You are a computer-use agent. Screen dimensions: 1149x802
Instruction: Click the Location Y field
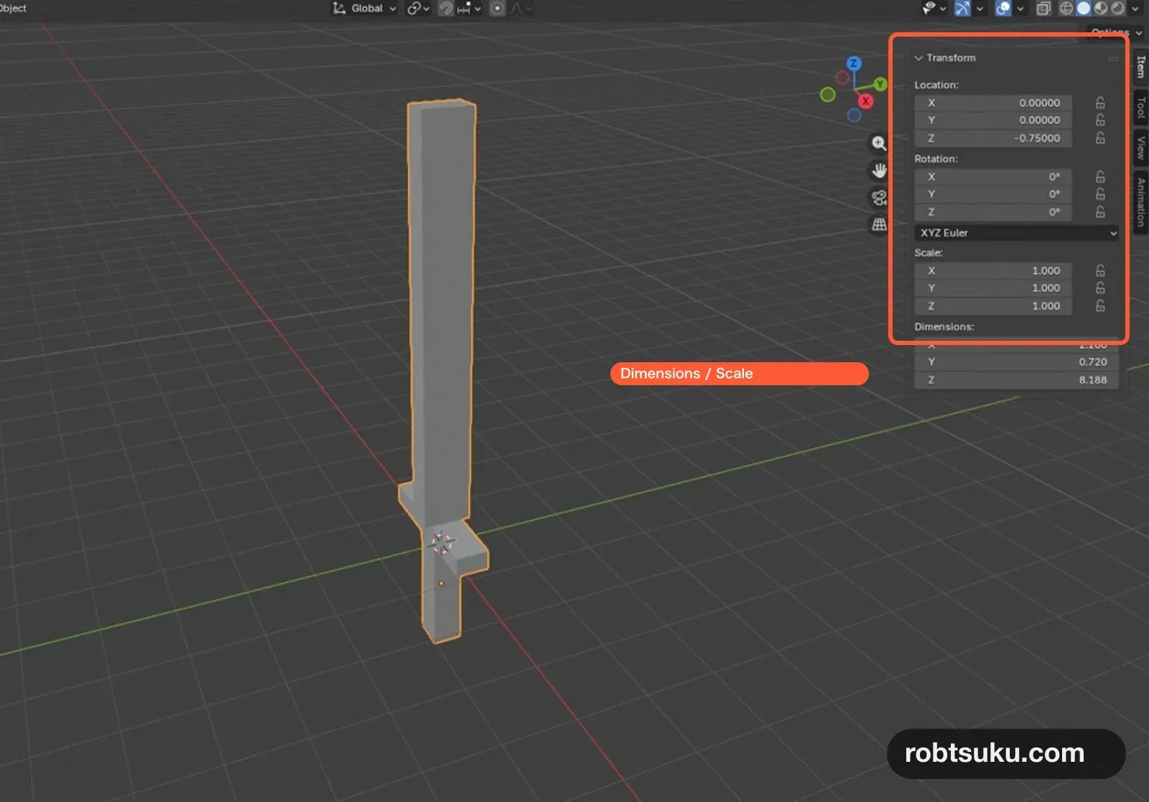click(x=993, y=121)
